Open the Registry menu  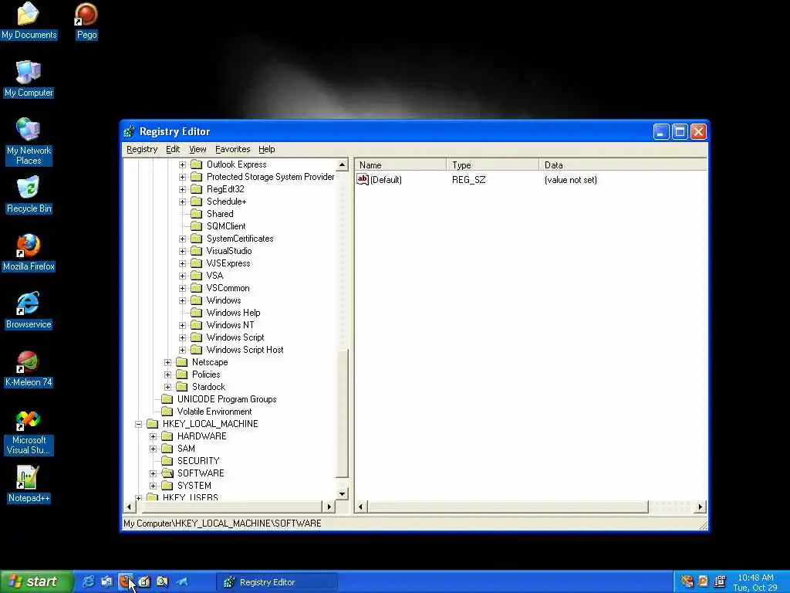[x=142, y=149]
